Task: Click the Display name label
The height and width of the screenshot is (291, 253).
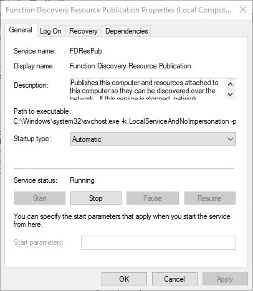Action: pyautogui.click(x=34, y=66)
